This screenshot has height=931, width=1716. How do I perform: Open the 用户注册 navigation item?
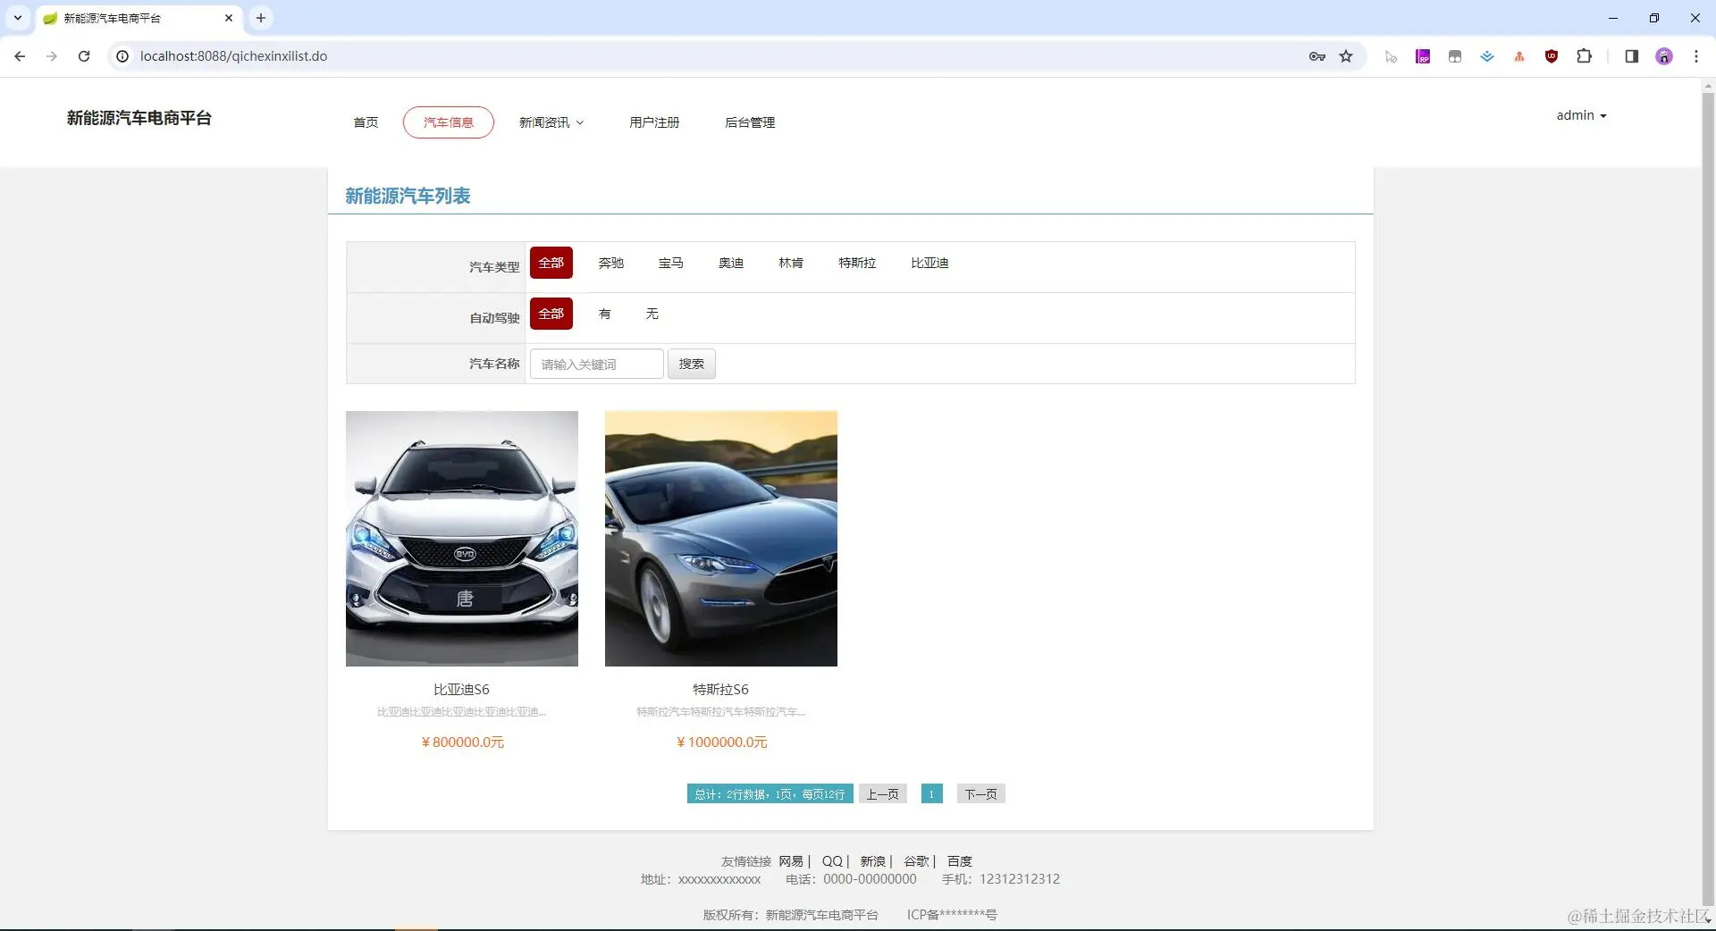[x=654, y=122]
